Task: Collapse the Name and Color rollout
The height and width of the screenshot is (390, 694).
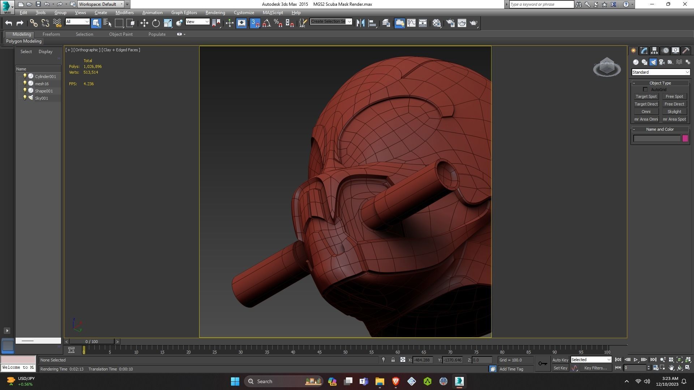Action: tap(660, 129)
